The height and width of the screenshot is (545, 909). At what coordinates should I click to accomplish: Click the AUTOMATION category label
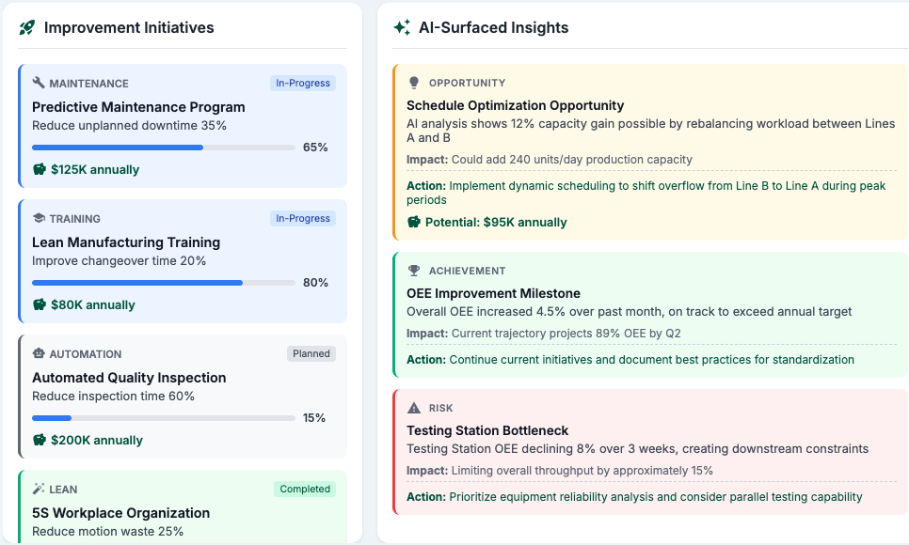coord(86,354)
